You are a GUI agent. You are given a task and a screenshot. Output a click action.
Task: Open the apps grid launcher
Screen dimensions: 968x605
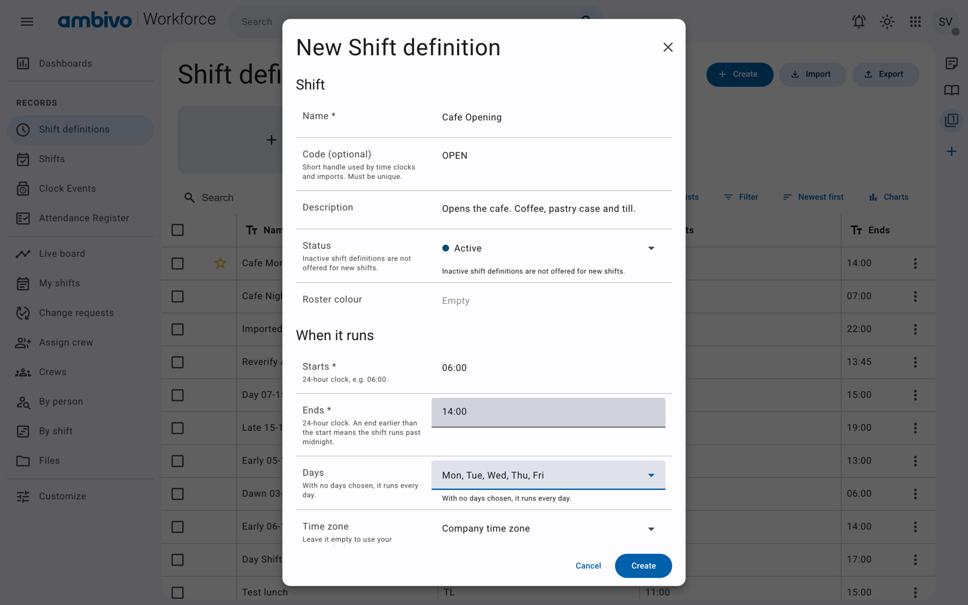(915, 22)
